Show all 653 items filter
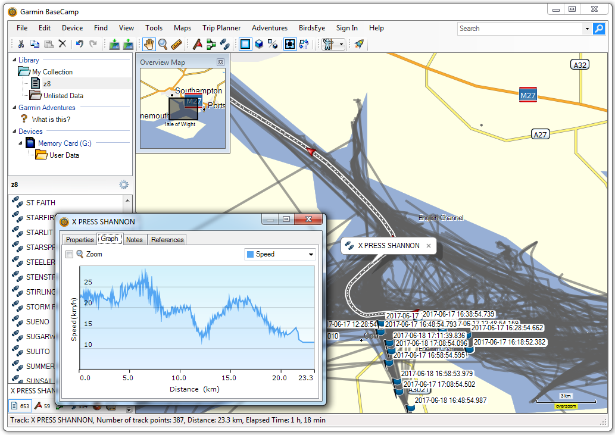Image resolution: width=615 pixels, height=435 pixels. click(x=20, y=406)
